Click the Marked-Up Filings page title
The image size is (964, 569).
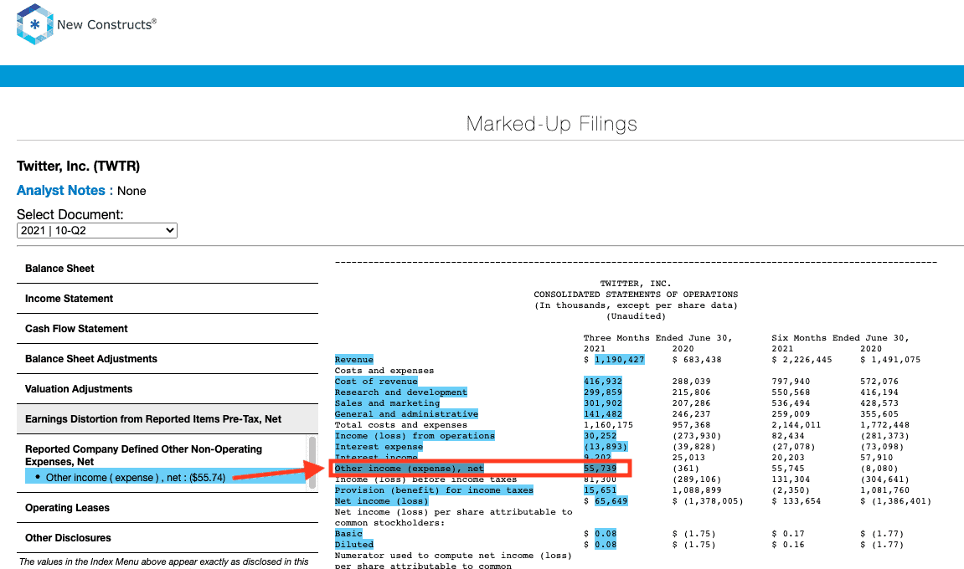click(x=551, y=124)
